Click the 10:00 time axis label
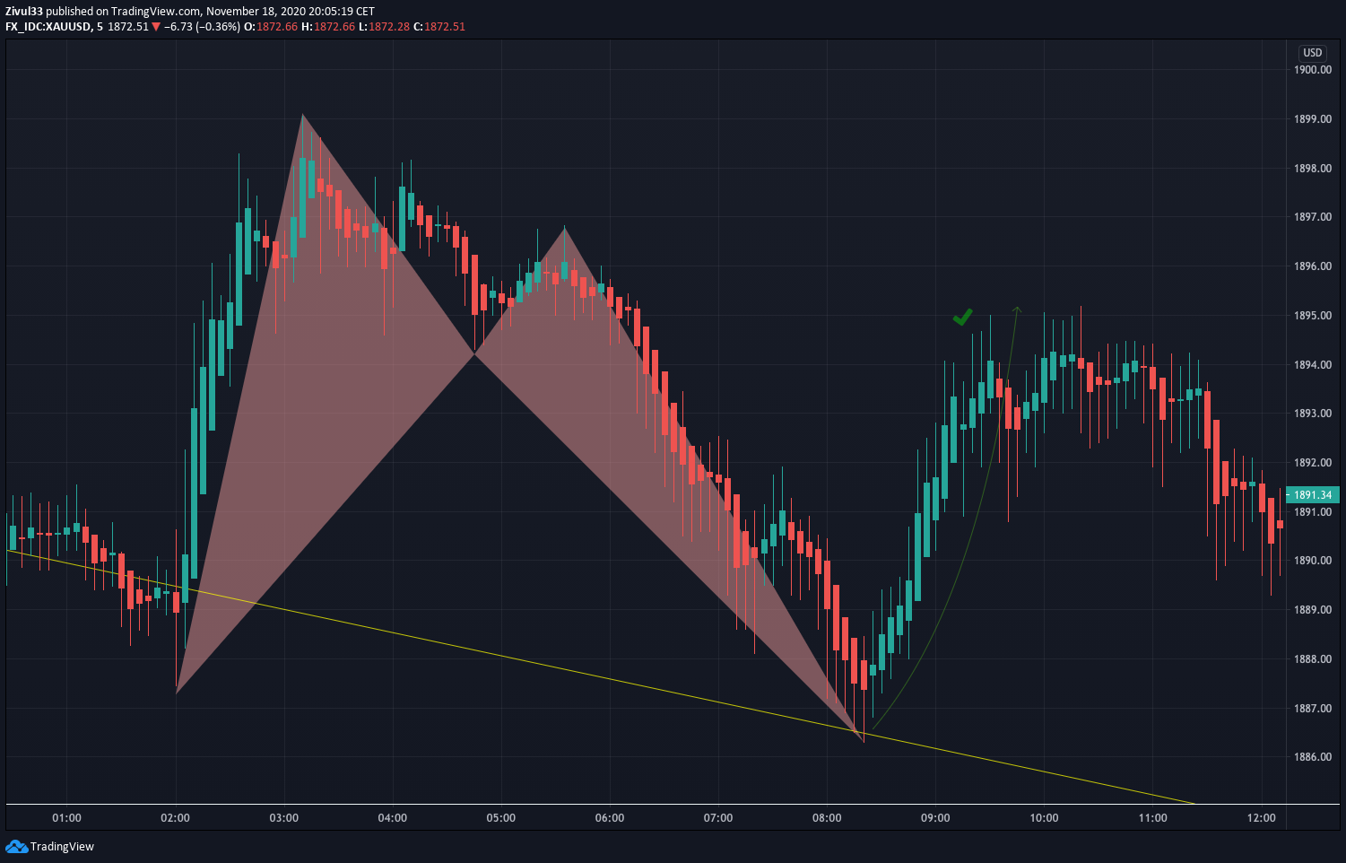 [1044, 818]
